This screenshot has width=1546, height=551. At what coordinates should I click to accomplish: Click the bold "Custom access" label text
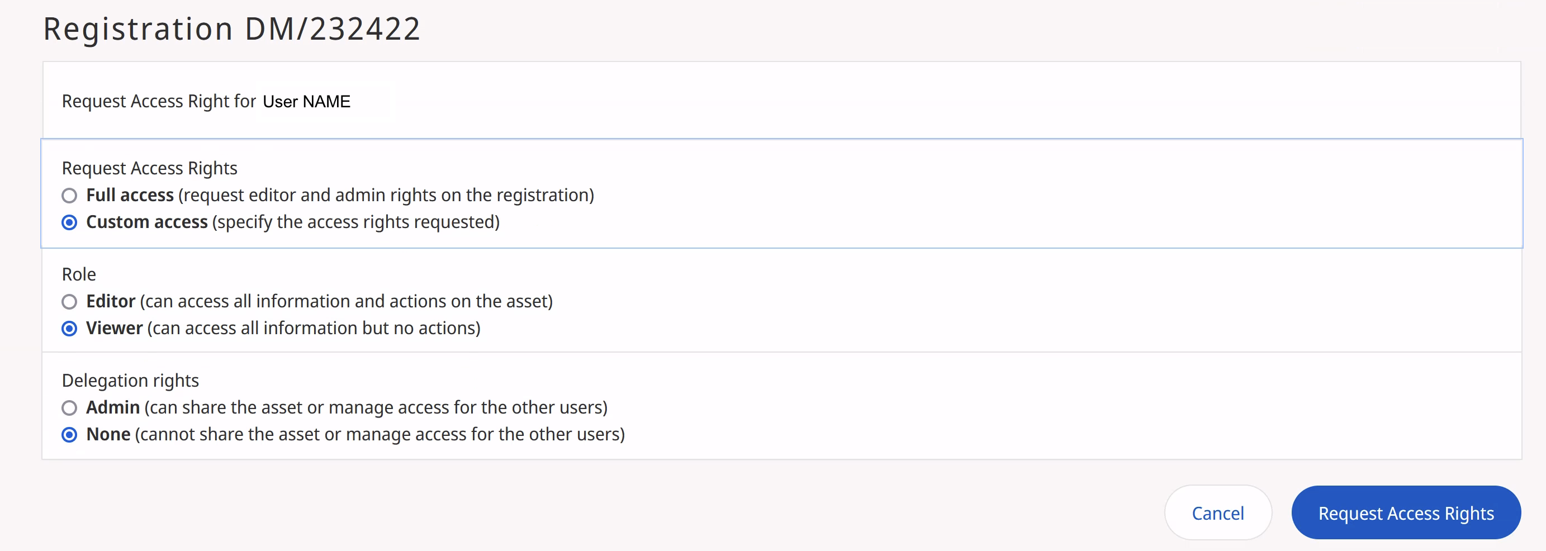click(x=146, y=222)
